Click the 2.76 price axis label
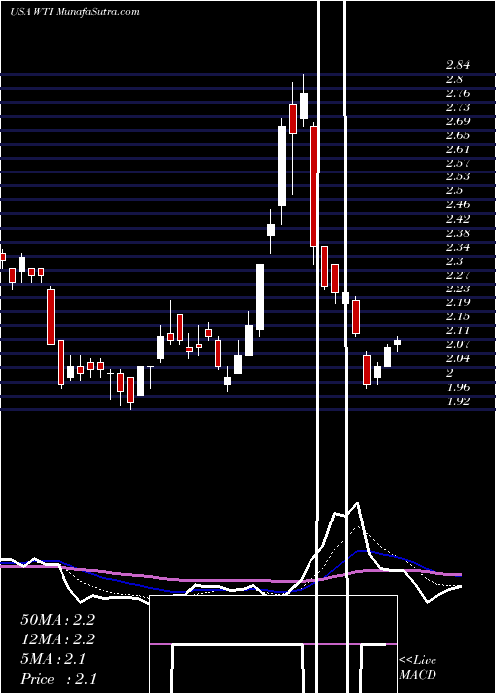The width and height of the screenshot is (496, 694). click(458, 94)
